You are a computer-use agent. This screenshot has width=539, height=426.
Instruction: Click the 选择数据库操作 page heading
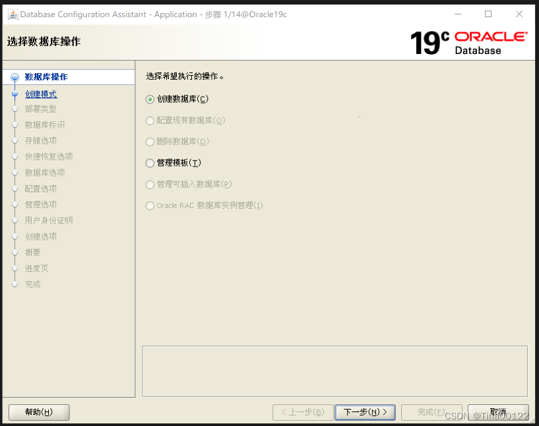coord(44,41)
